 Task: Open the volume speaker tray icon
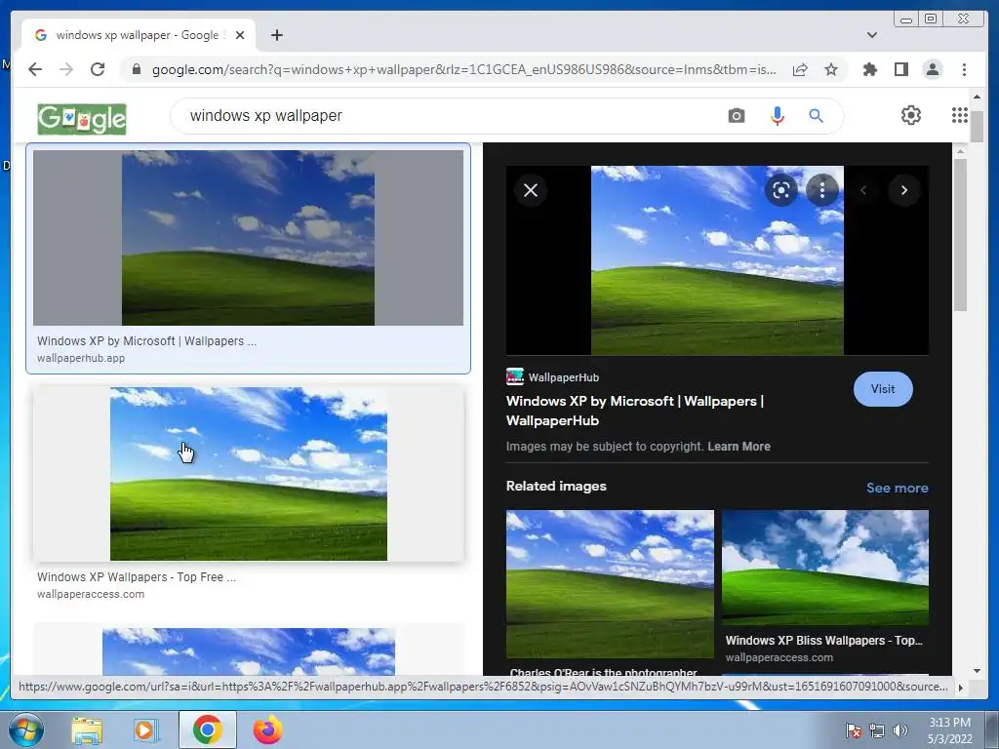pos(899,730)
